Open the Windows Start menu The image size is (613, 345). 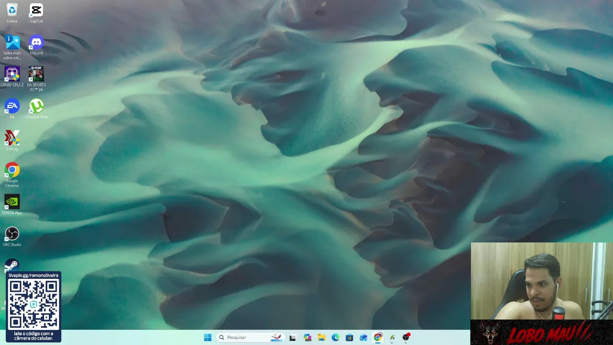pyautogui.click(x=207, y=337)
